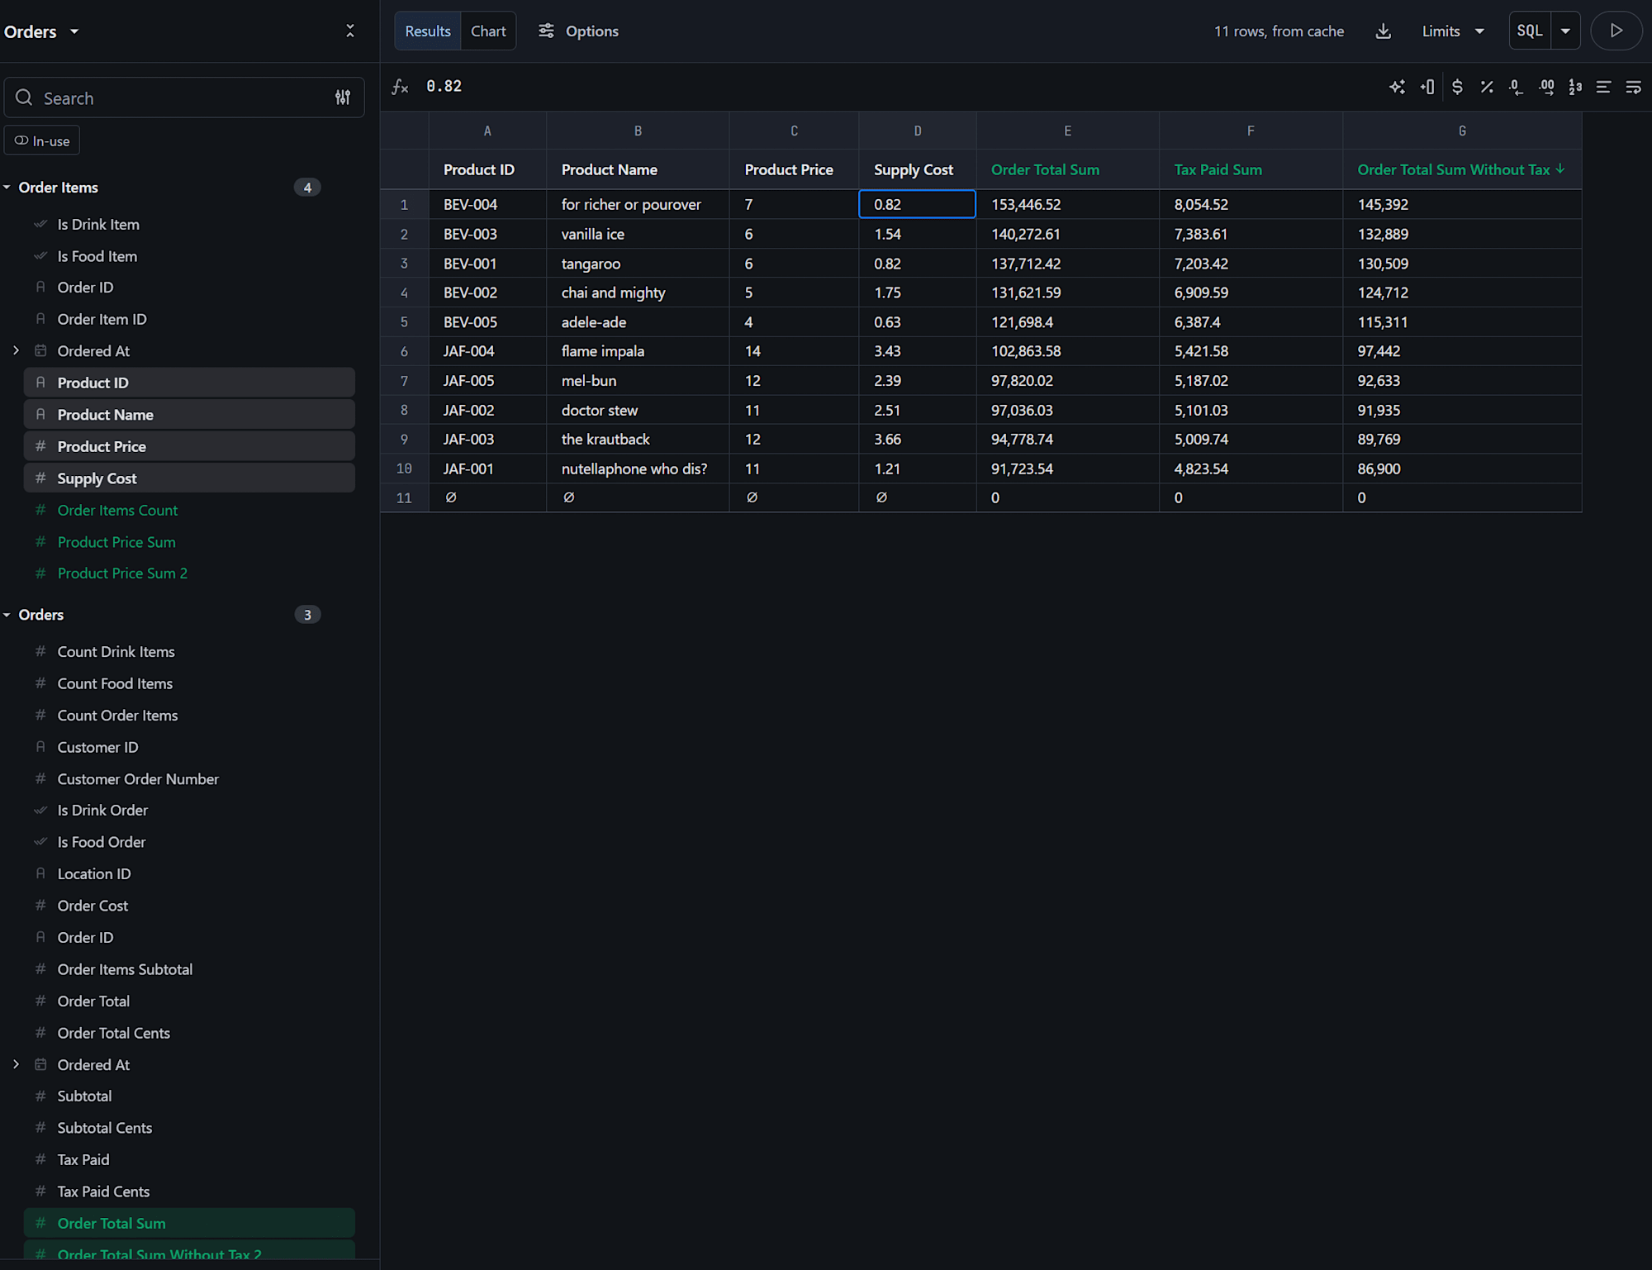The image size is (1652, 1270).
Task: Switch to the Chart tab
Action: (x=488, y=31)
